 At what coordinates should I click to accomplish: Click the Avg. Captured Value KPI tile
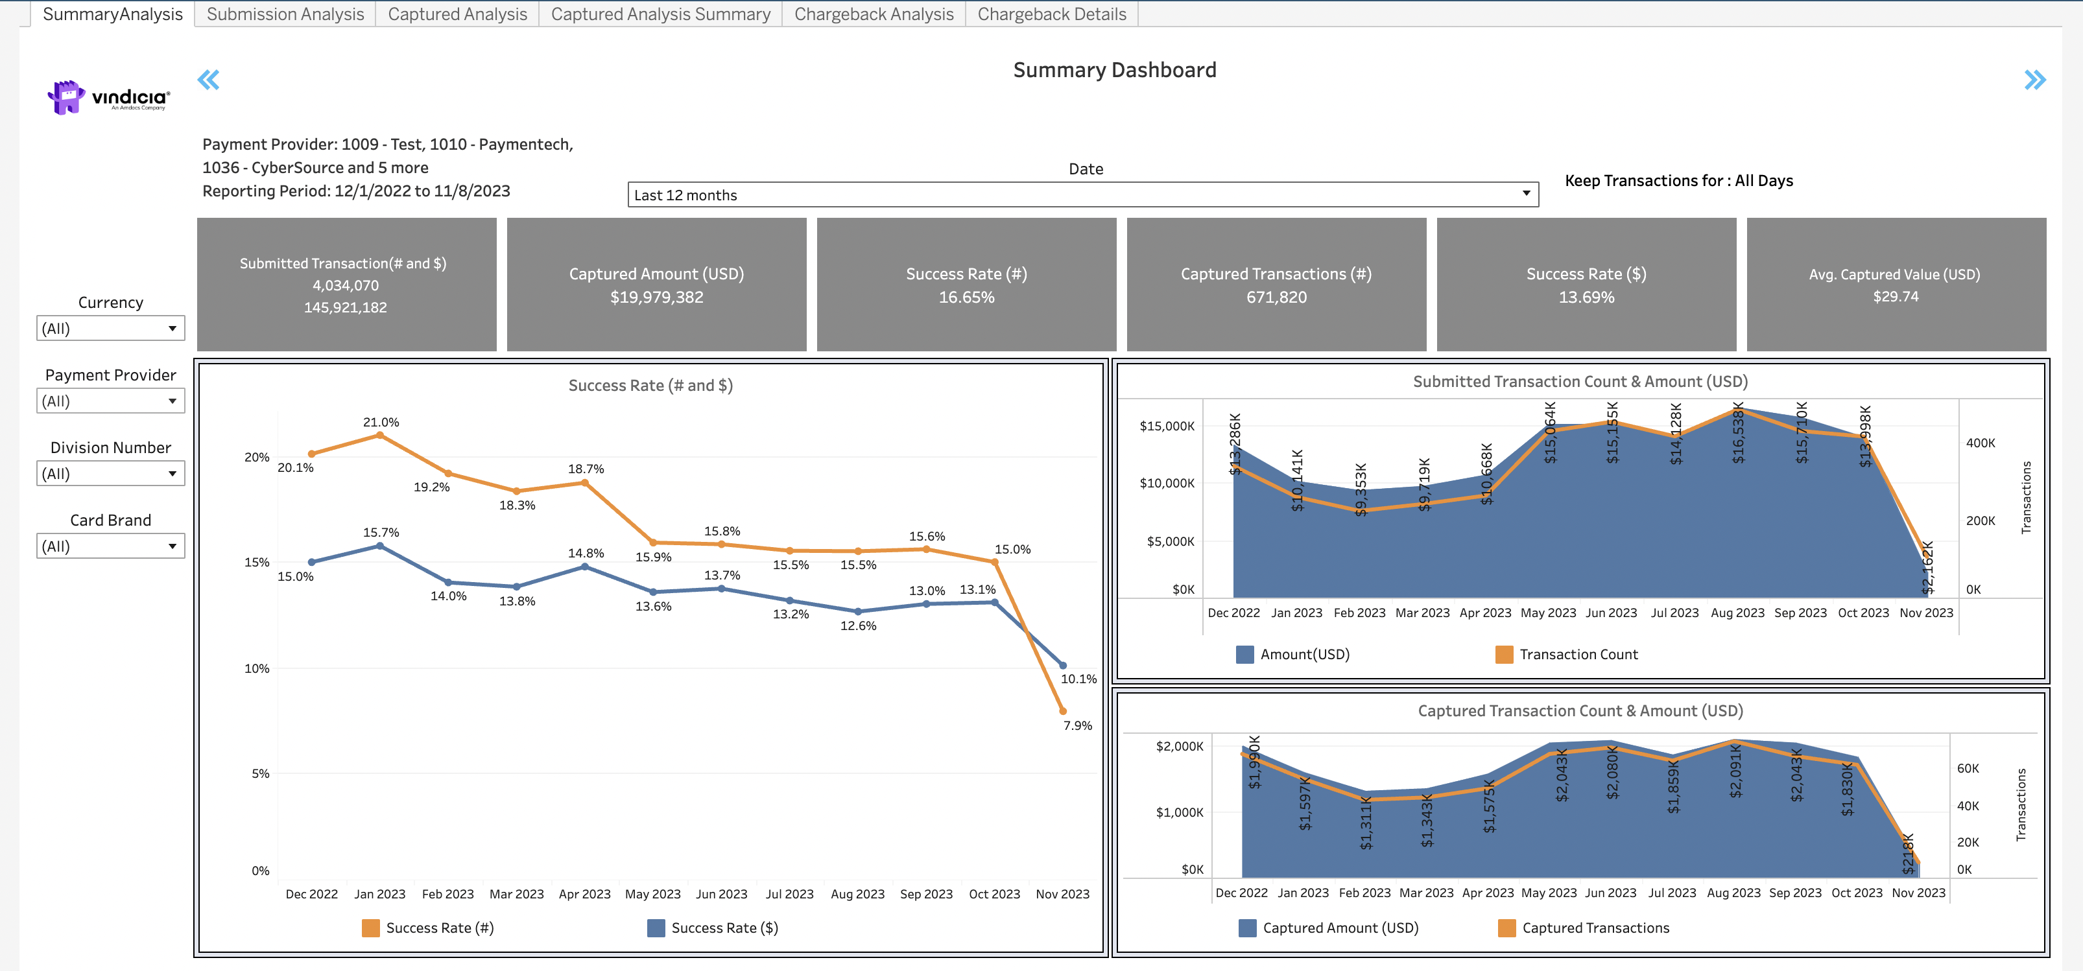[x=1896, y=285]
